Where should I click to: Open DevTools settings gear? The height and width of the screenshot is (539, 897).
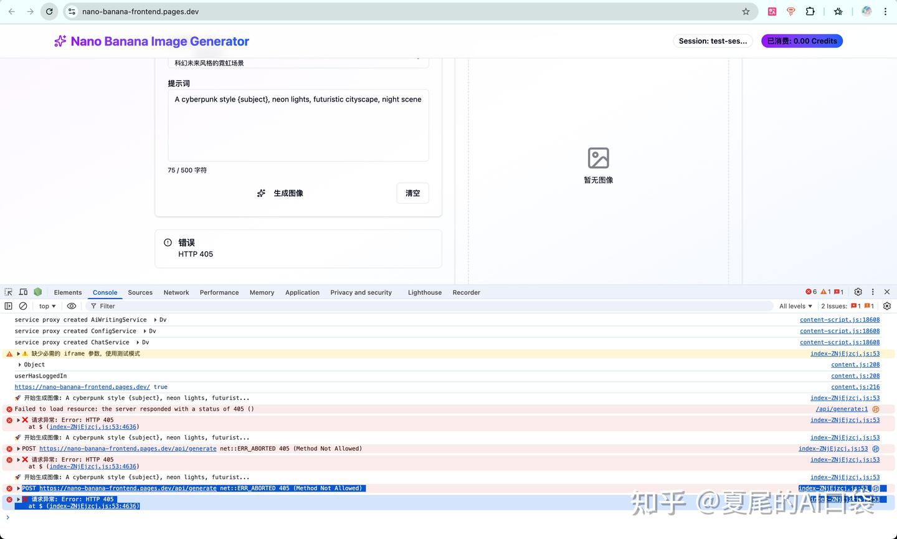[858, 292]
